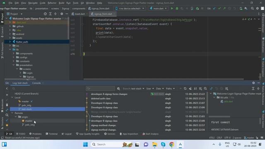Image resolution: width=265 pixels, height=149 pixels.
Task: Click Collapse All icon in Project panel header
Action: point(55,14)
